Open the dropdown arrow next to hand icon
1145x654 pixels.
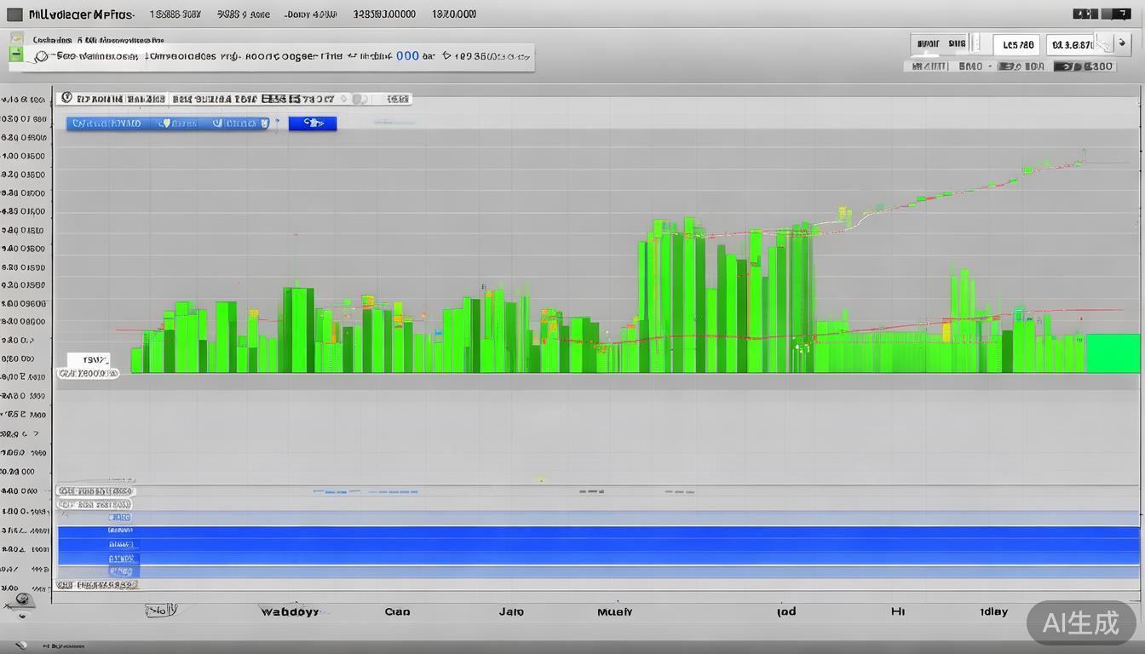[x=1125, y=44]
